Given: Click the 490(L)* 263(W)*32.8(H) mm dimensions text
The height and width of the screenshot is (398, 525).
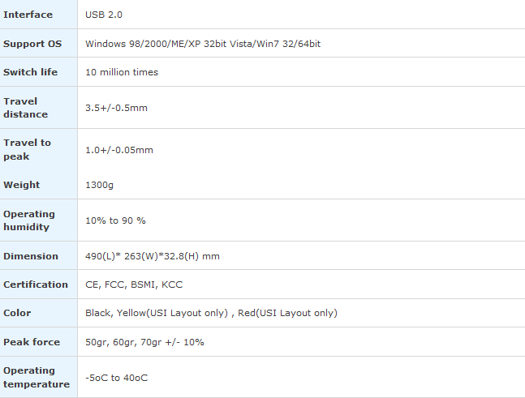Looking at the screenshot, I should coord(153,256).
